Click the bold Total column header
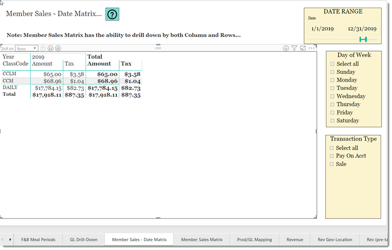Image resolution: width=392 pixels, height=250 pixels. (x=95, y=57)
